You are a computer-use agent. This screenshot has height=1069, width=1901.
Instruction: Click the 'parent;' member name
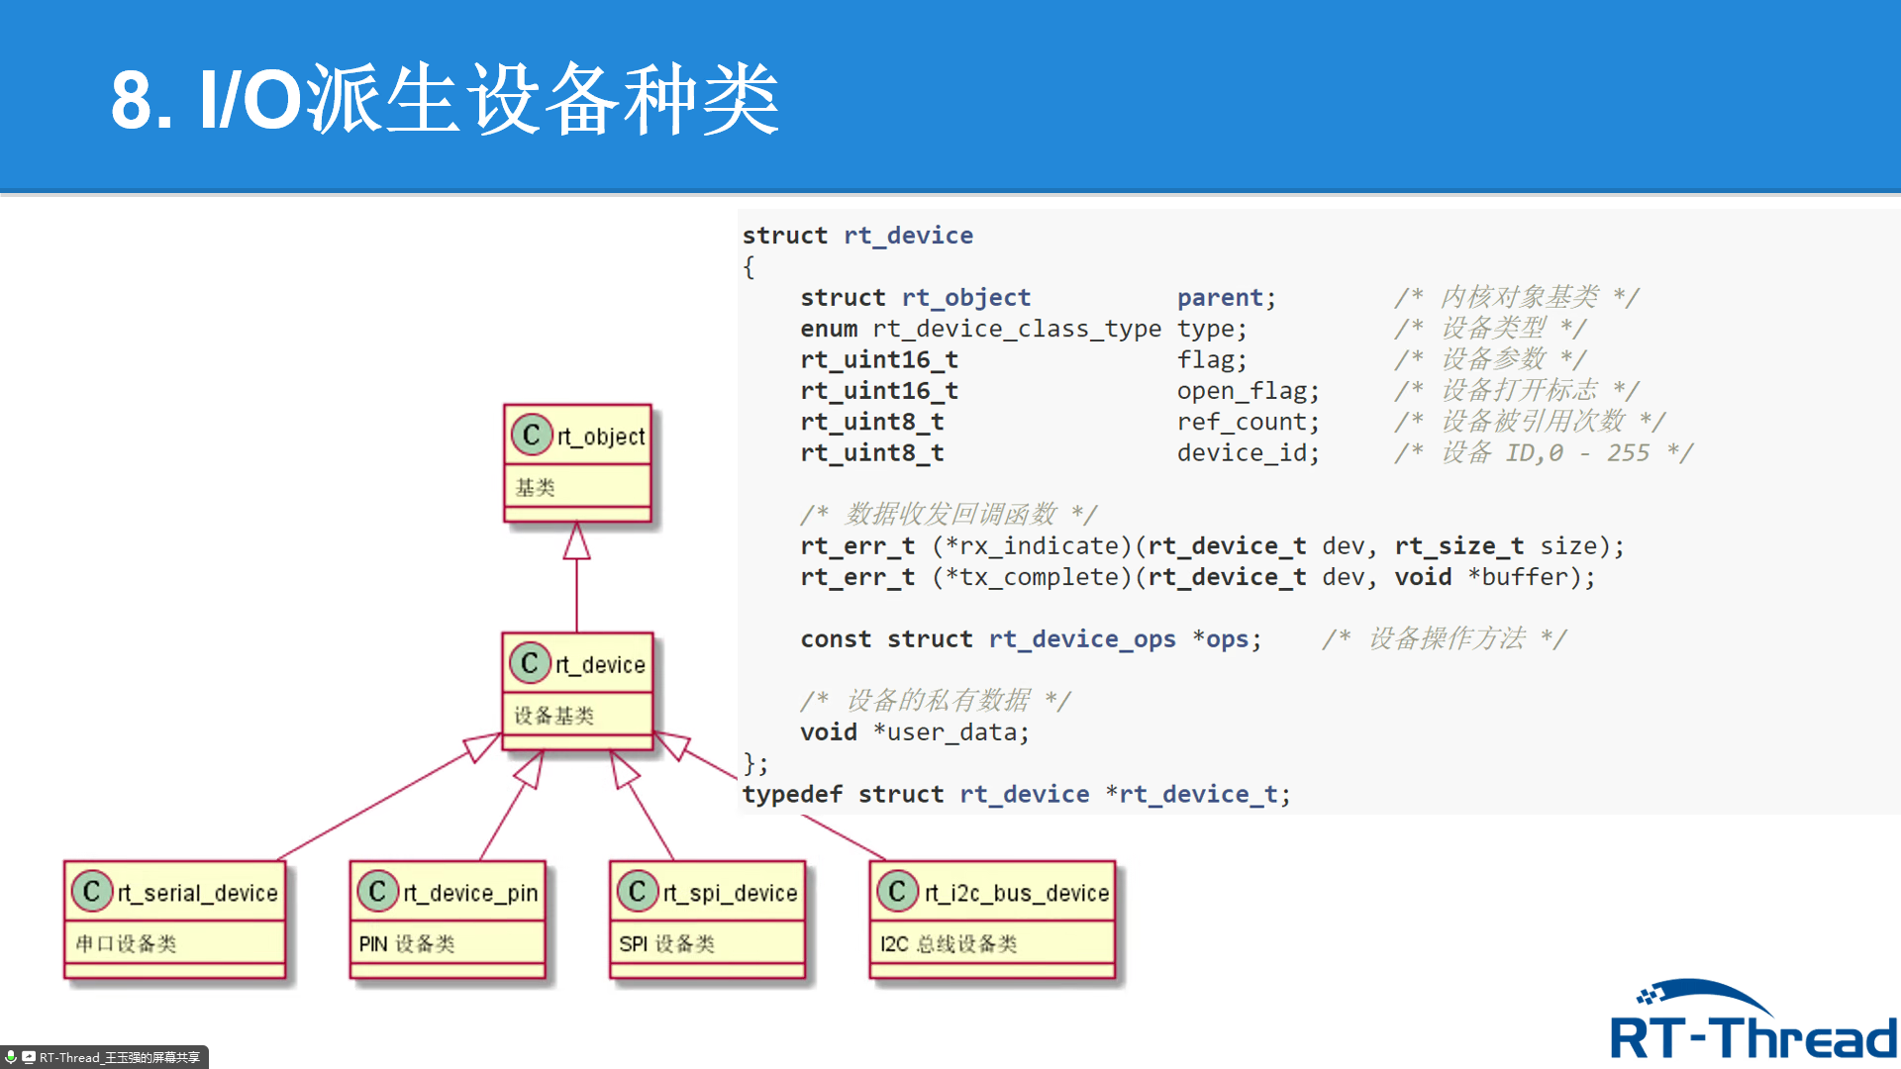[1226, 298]
